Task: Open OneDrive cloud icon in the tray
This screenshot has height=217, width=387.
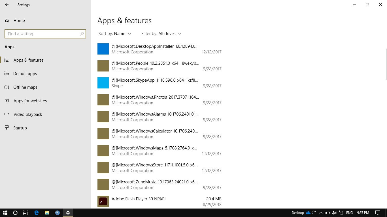Action: coord(308,213)
